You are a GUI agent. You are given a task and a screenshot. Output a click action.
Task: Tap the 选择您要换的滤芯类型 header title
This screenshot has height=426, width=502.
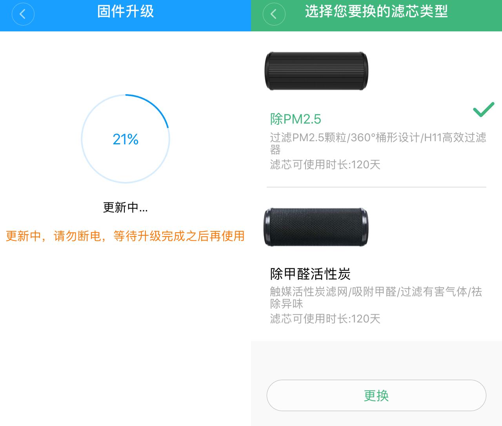(x=376, y=12)
